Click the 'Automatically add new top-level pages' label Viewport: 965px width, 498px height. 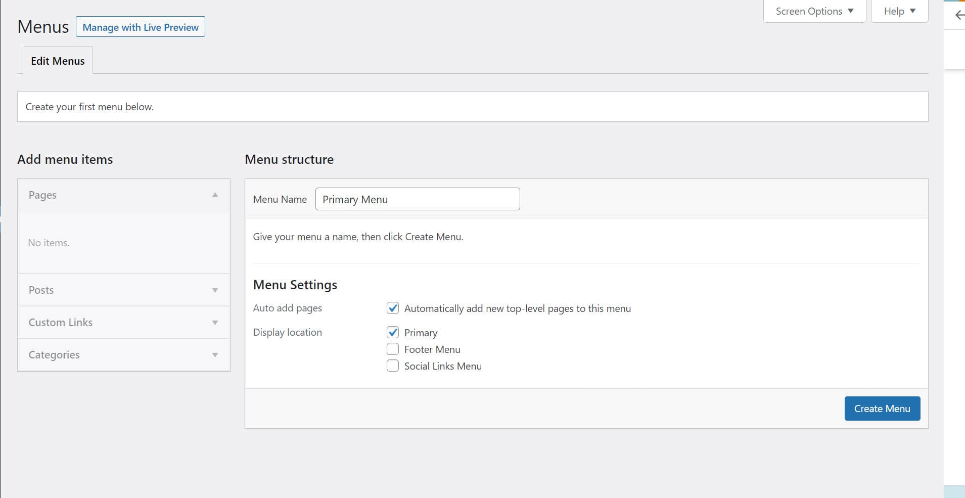[517, 308]
